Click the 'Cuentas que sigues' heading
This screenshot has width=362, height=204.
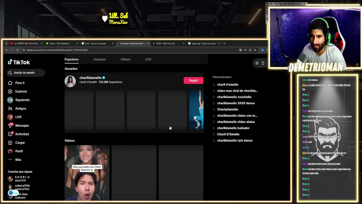[20, 172]
